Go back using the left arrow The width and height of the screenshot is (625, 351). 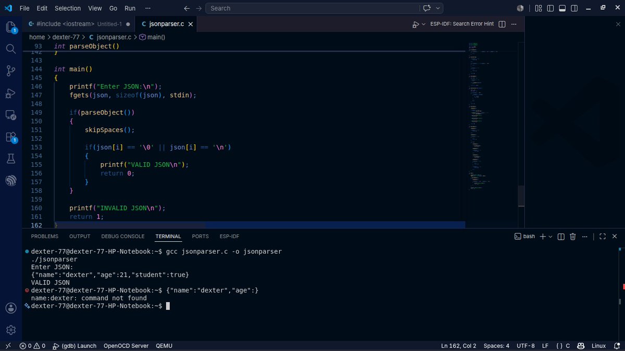[187, 8]
